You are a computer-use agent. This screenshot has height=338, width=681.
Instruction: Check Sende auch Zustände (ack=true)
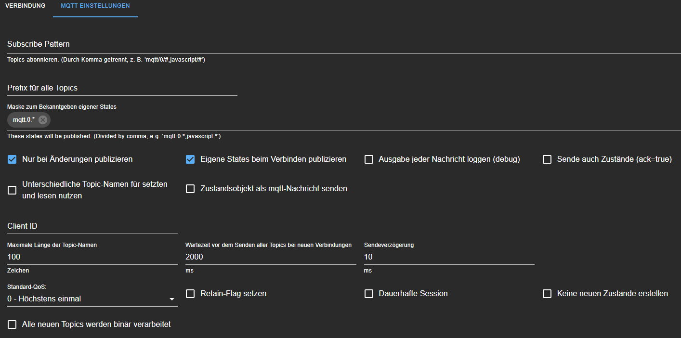547,159
